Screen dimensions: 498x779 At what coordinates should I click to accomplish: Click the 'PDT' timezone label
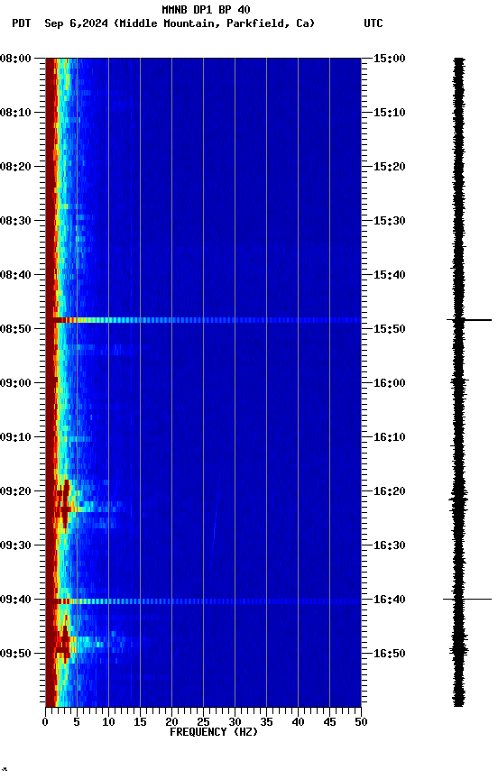tap(22, 23)
